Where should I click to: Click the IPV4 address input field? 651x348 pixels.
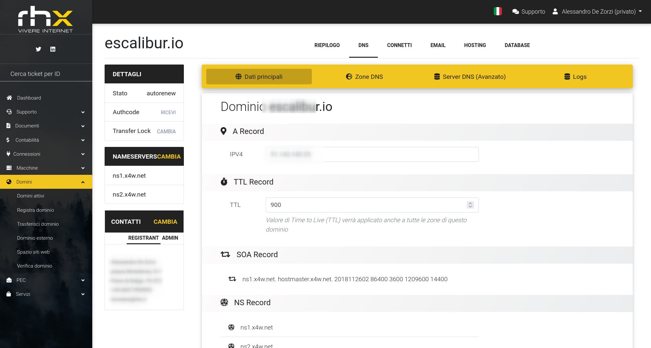click(x=372, y=154)
